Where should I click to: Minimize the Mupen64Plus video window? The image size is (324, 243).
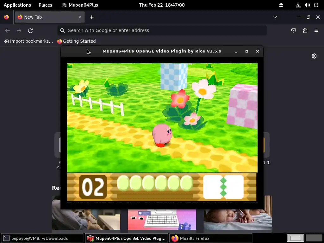tap(236, 51)
